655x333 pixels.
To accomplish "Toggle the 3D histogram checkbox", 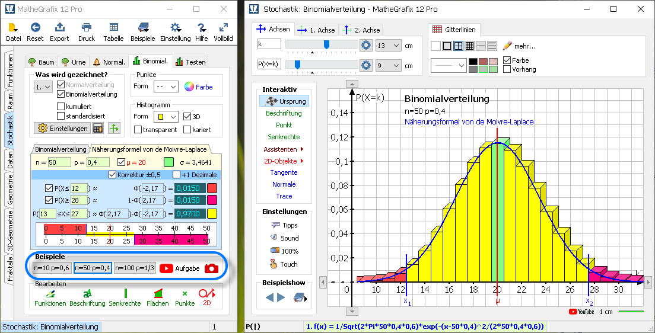I will pos(187,116).
